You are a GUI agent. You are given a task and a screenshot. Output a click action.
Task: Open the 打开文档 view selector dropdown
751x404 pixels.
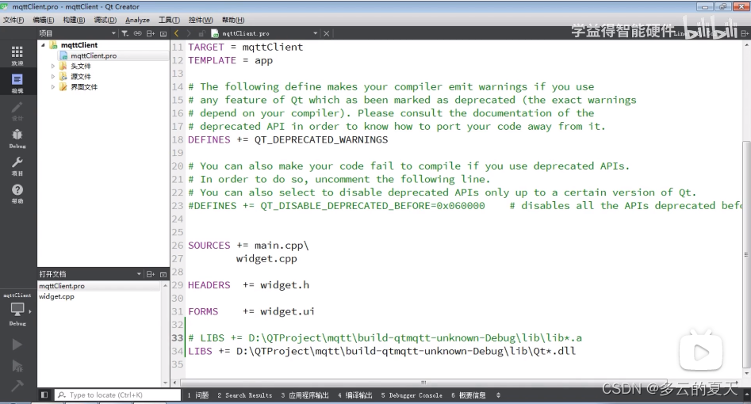point(139,274)
